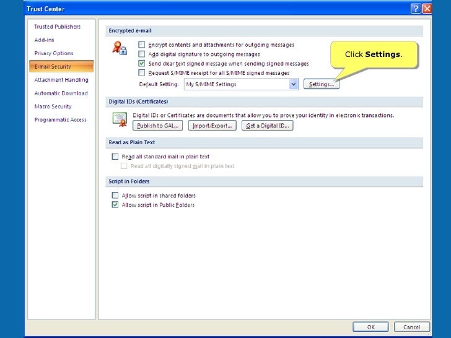The height and width of the screenshot is (338, 451).
Task: Click Get a Digital ID... button
Action: point(268,126)
